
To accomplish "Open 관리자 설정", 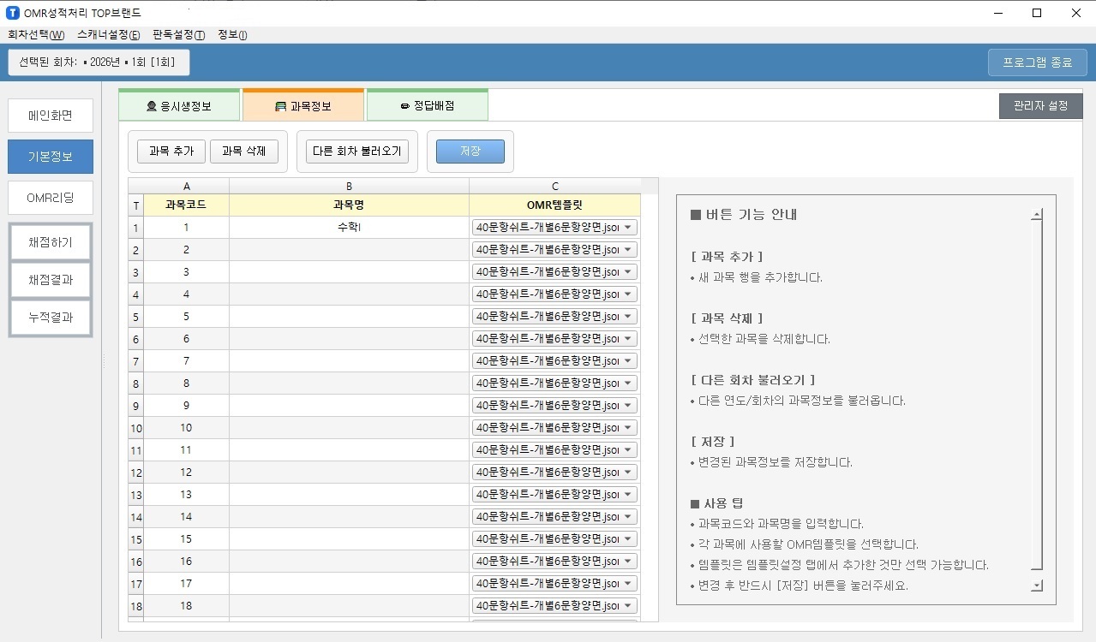I will point(1040,106).
